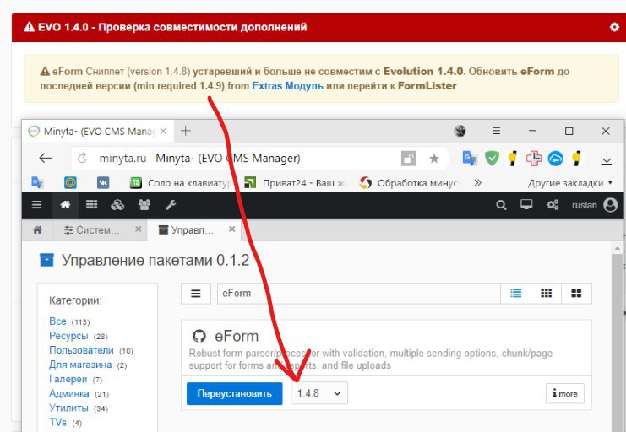This screenshot has width=626, height=432.
Task: Select category Утилиты
Action: (x=68, y=408)
